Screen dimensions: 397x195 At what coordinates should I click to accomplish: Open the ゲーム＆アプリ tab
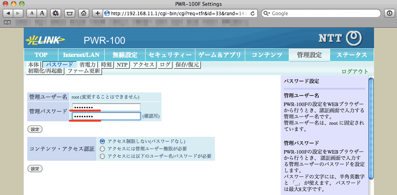coord(220,55)
